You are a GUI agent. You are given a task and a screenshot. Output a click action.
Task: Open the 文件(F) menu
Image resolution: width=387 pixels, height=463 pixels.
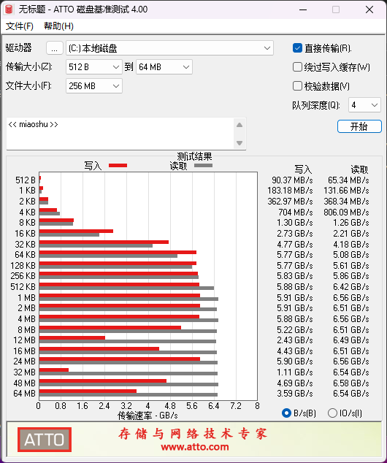tap(20, 26)
